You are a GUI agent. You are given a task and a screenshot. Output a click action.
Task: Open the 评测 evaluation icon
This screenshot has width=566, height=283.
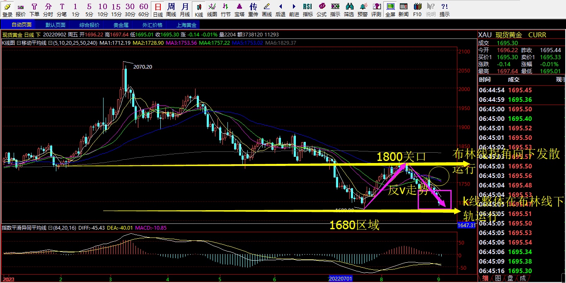pos(376,9)
